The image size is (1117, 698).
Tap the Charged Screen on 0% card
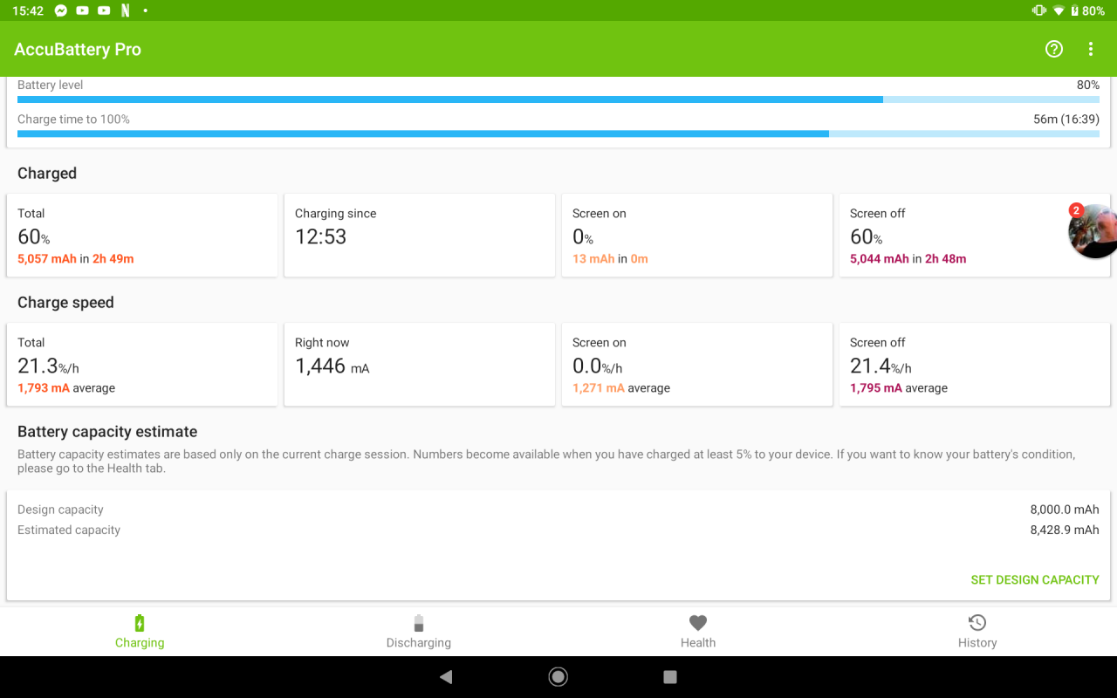point(697,236)
